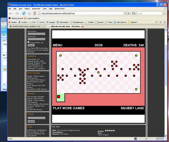169x142 pixels.
Task: Click the SNUBBY LAND link
Action: click(x=132, y=108)
